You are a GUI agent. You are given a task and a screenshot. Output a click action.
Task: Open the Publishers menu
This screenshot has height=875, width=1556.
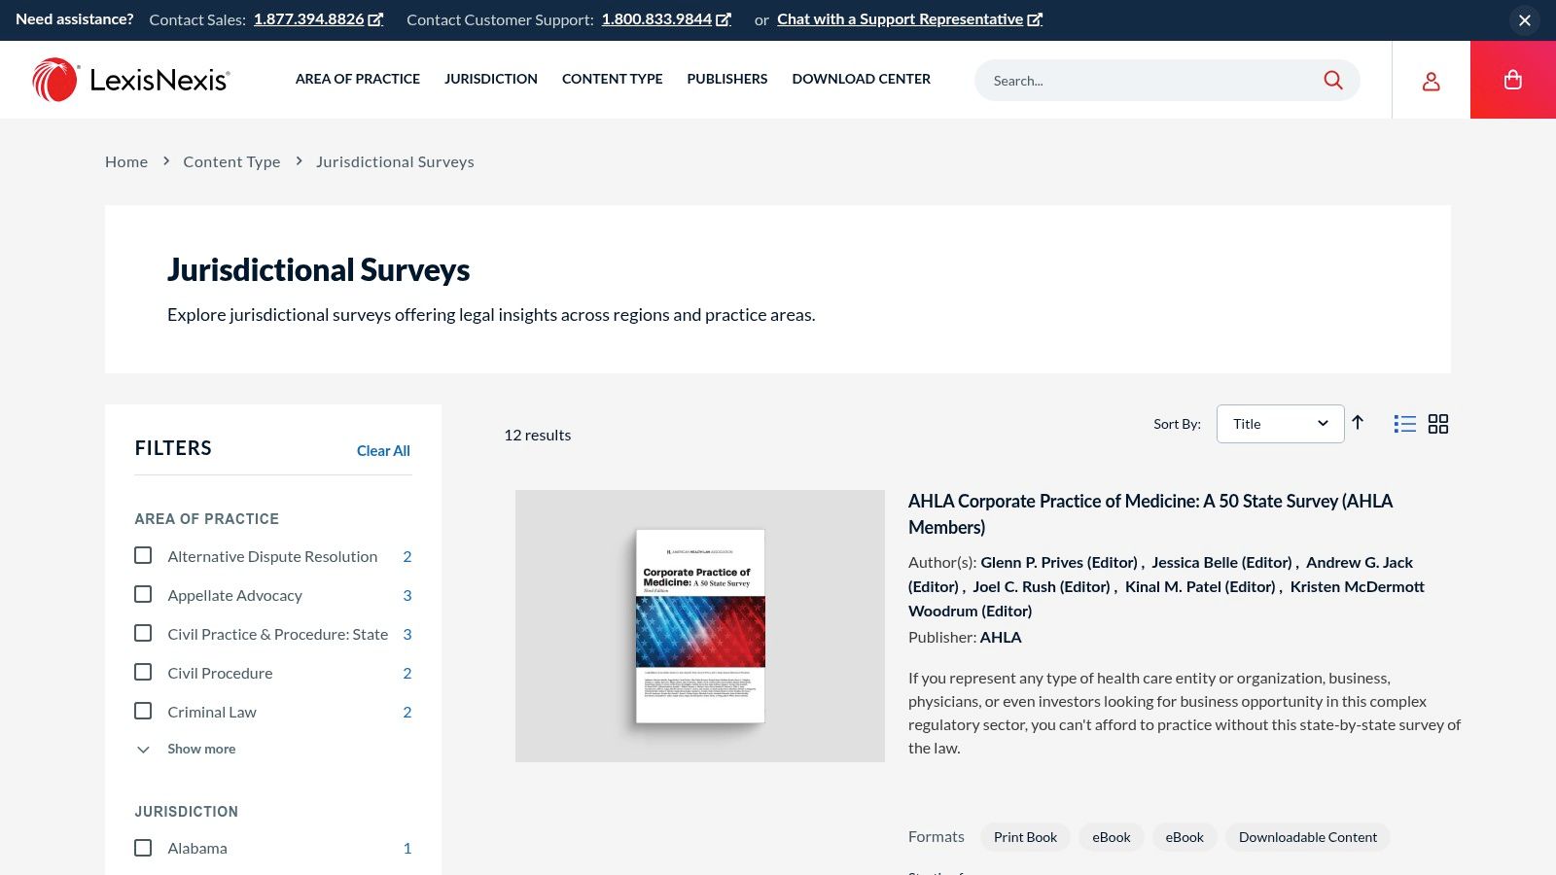pyautogui.click(x=726, y=79)
